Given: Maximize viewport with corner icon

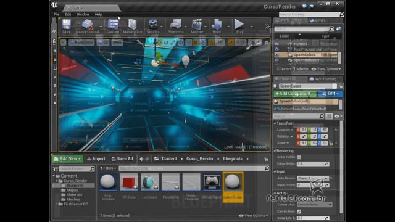Looking at the screenshot, I should pyautogui.click(x=266, y=43).
